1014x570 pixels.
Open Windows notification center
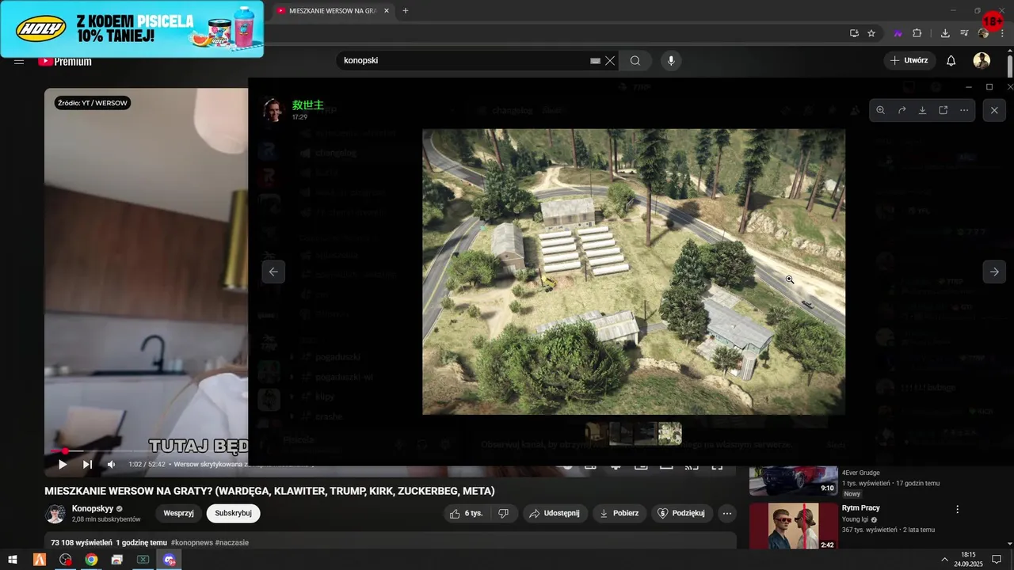997,560
